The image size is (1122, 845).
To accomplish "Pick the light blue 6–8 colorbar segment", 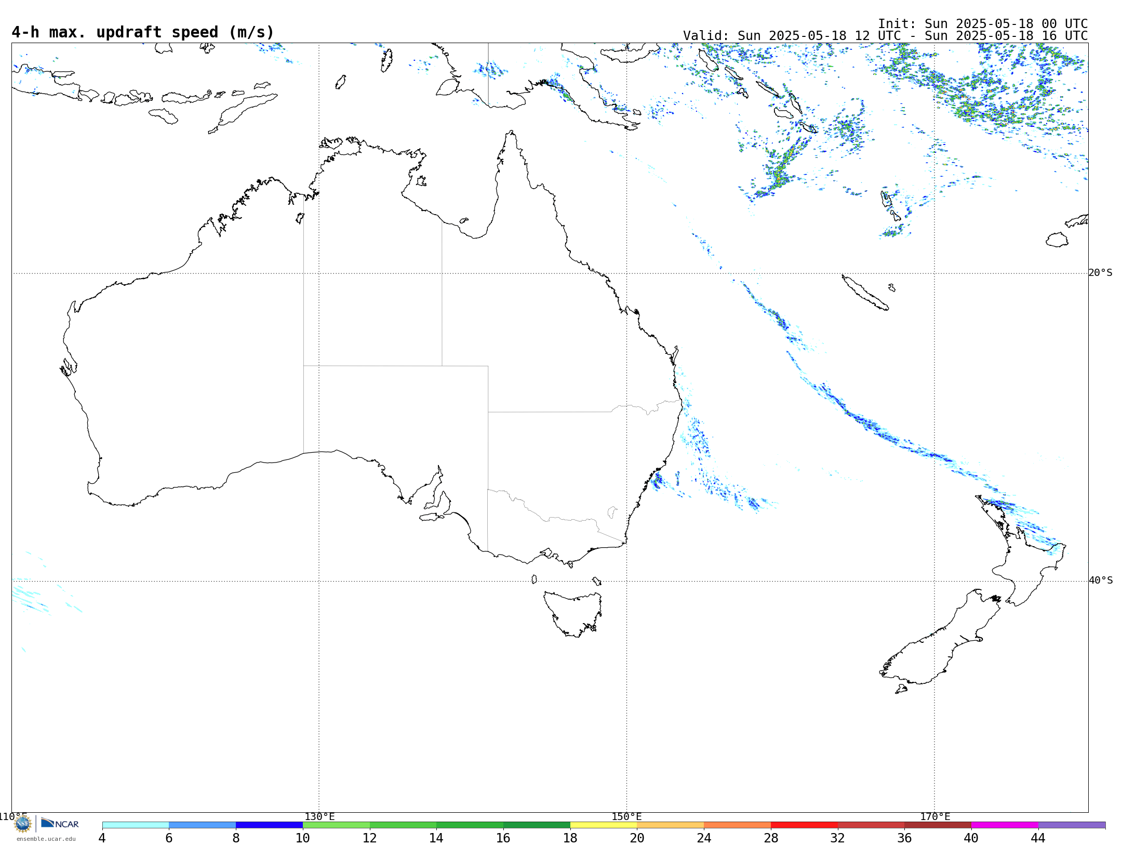I will [203, 825].
